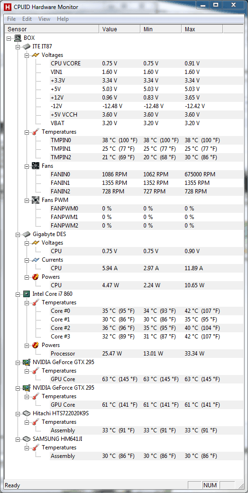Click the Fans PWM fan icon
Viewport: 248px width, 493px height.
point(36,200)
